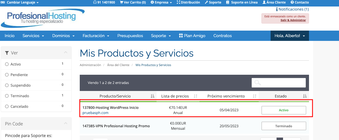The height and width of the screenshot is (140, 339).
Task: Click the Distribución expand-arrows icon
Action: 178,2
